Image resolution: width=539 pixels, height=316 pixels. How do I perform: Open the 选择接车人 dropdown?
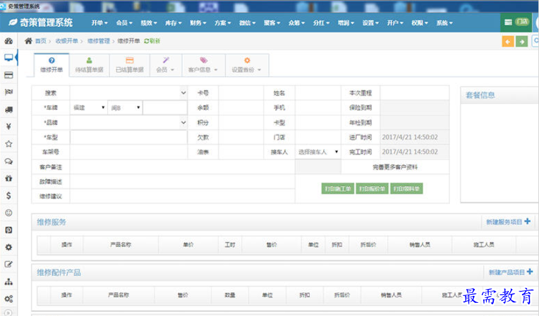click(318, 152)
